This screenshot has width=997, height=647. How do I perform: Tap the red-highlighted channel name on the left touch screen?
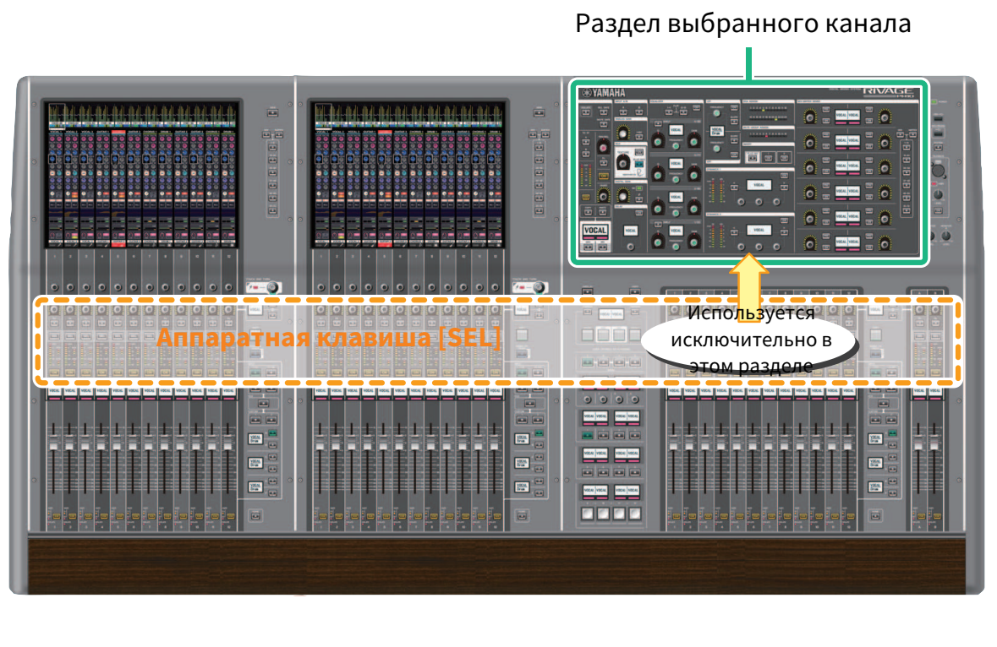[x=118, y=133]
